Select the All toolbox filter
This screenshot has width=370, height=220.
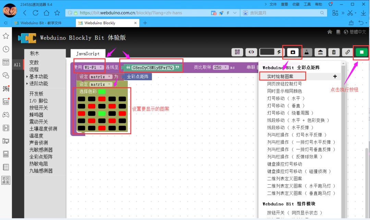[x=17, y=64]
